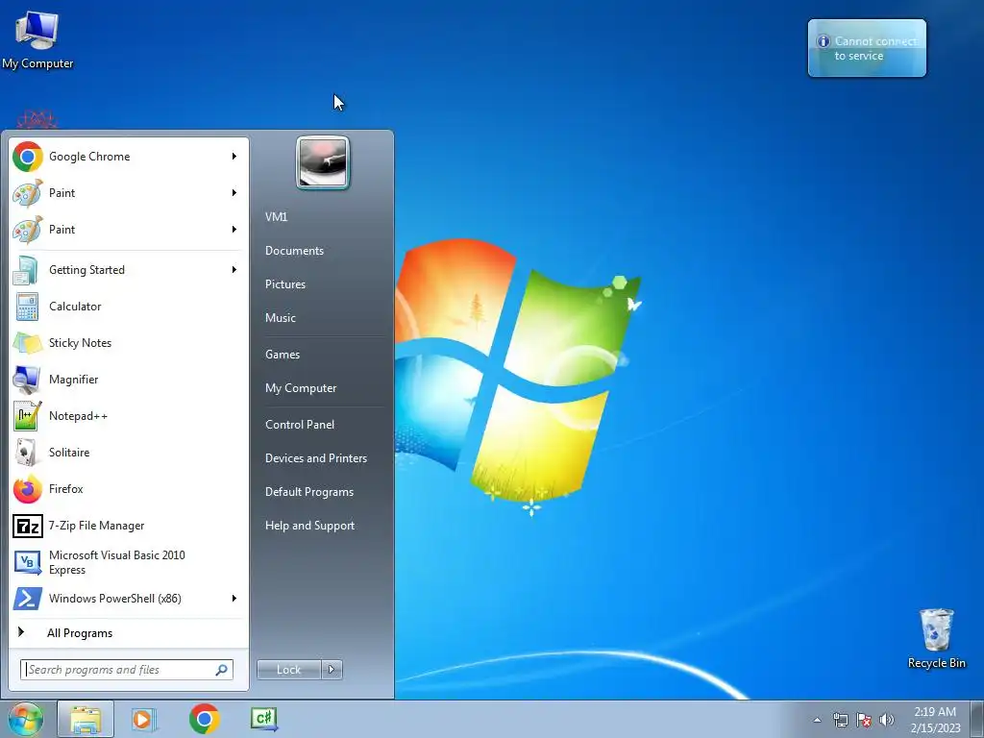Open Action Center flag tray icon

(x=864, y=720)
